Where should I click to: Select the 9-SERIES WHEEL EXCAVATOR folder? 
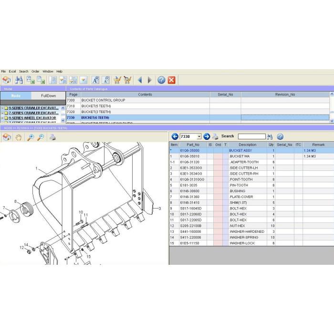pos(32,118)
